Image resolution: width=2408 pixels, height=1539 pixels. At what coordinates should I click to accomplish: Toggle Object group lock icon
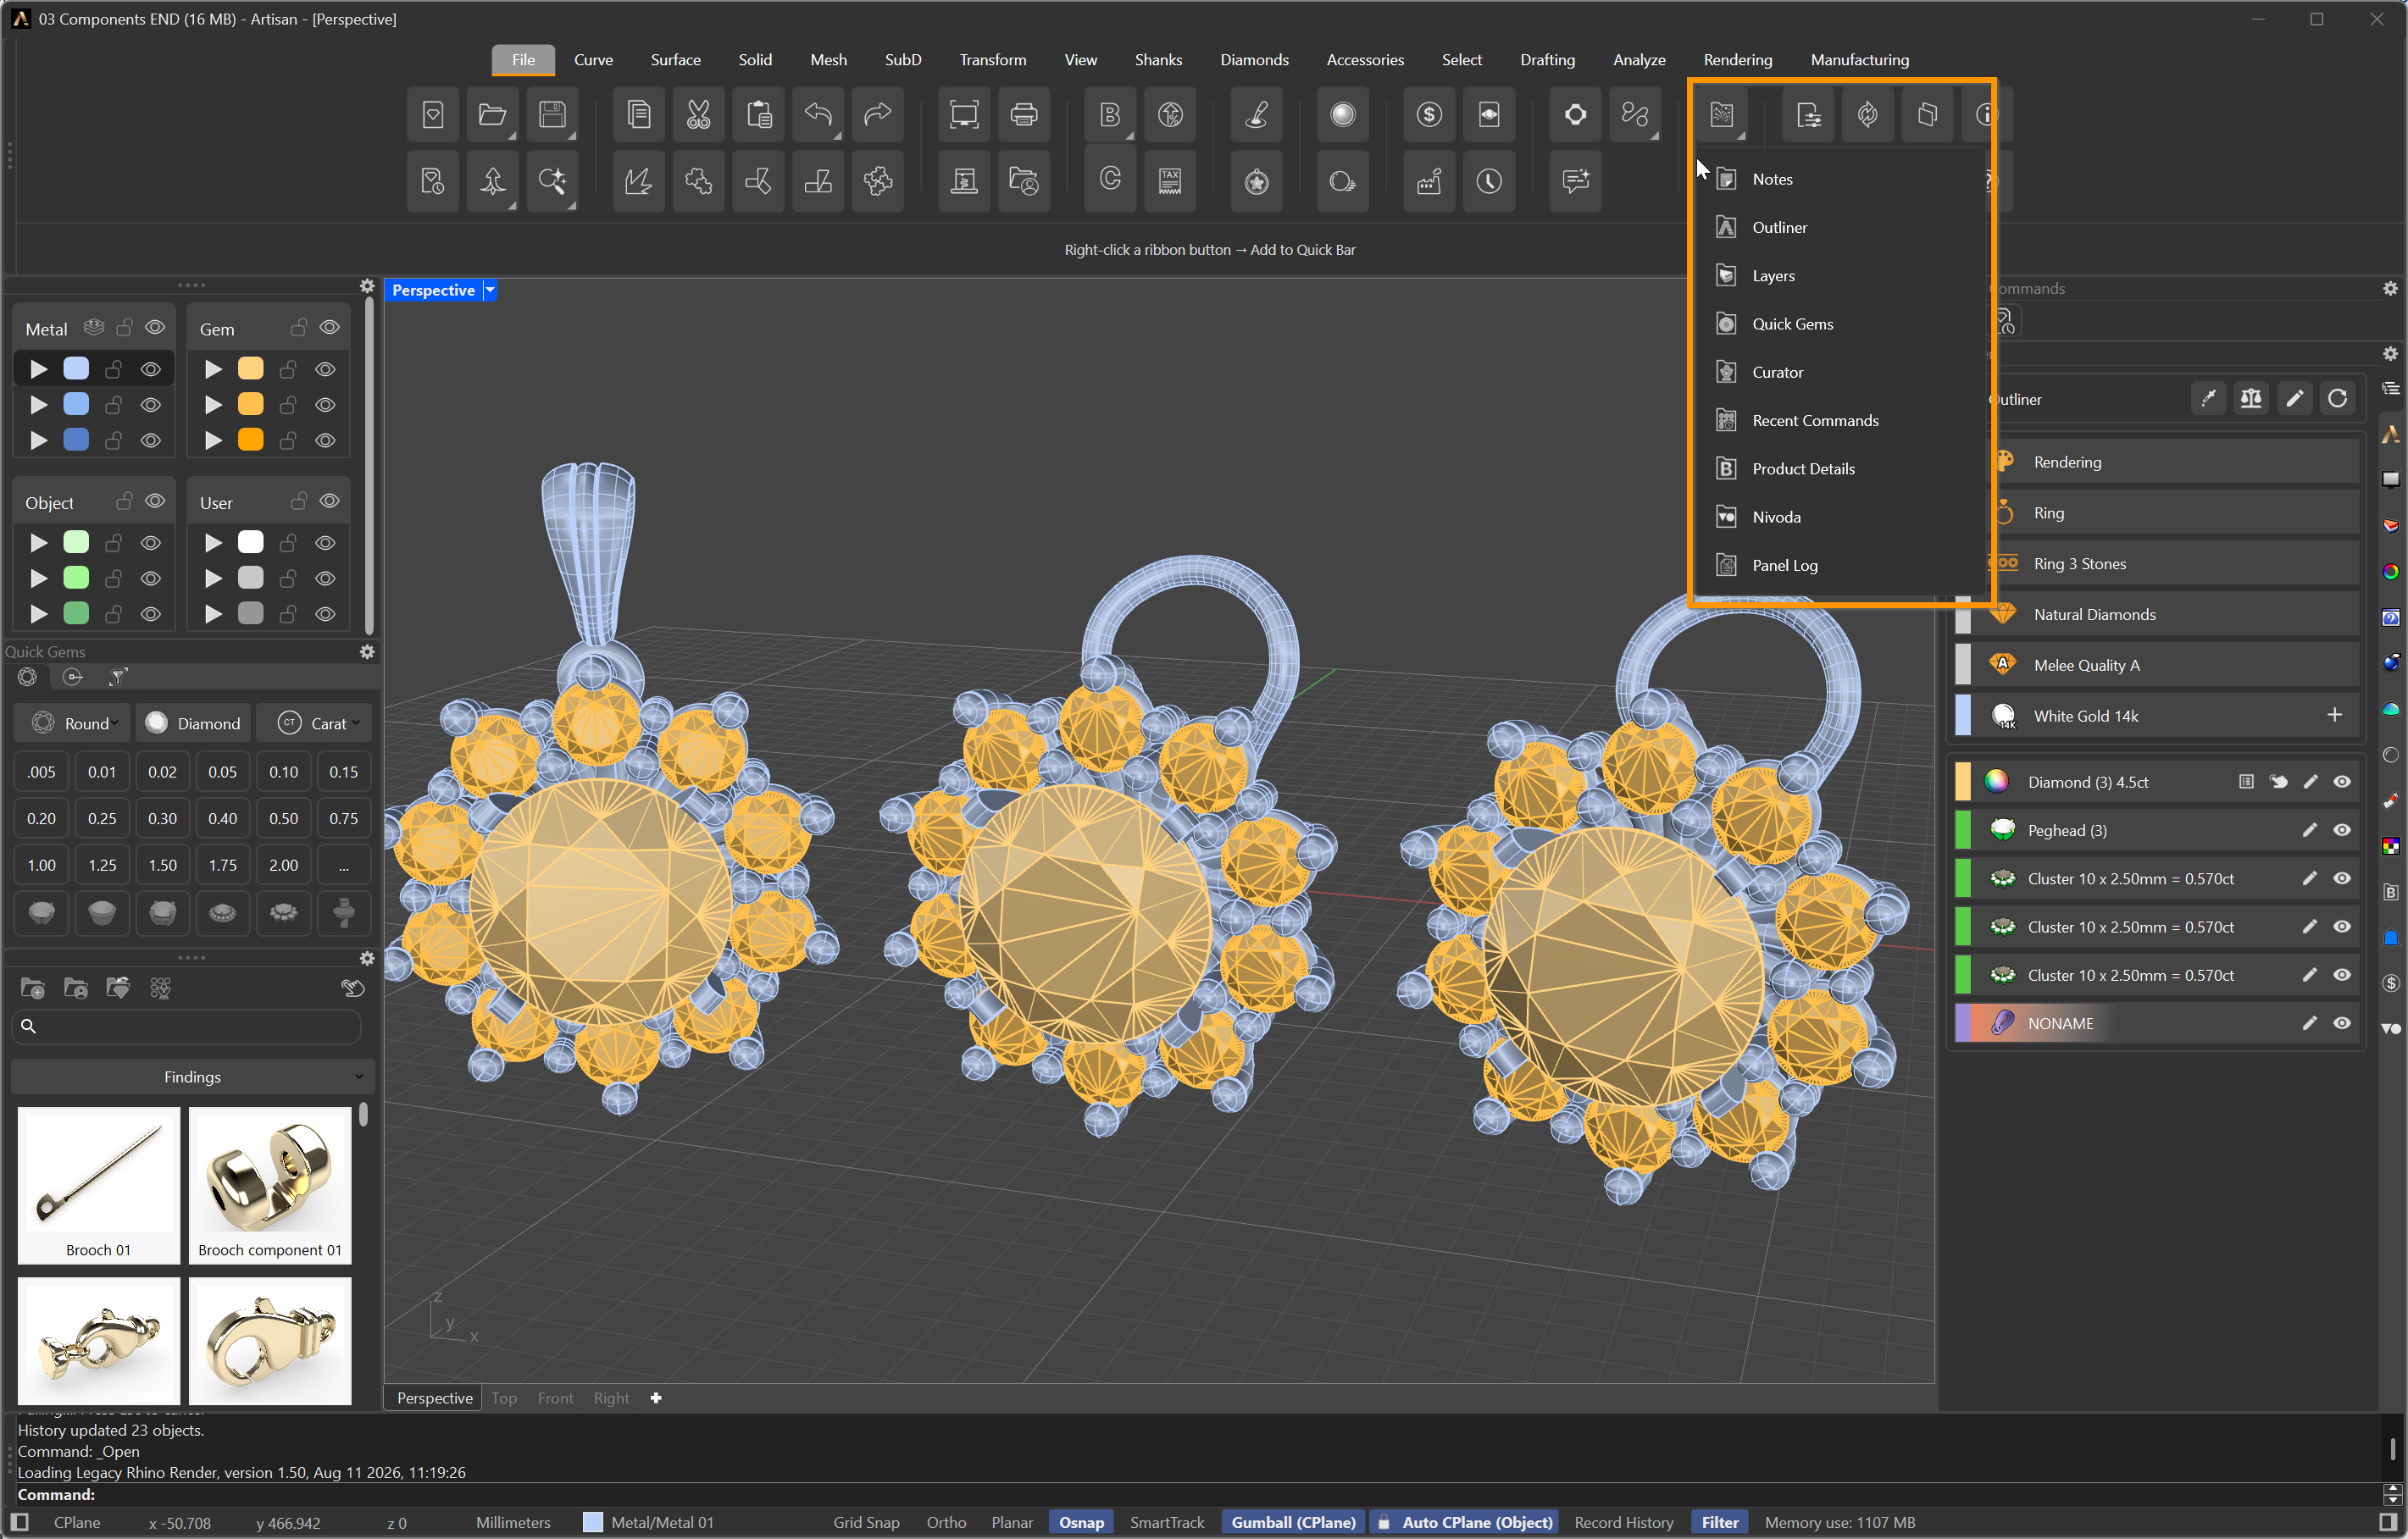tap(124, 501)
